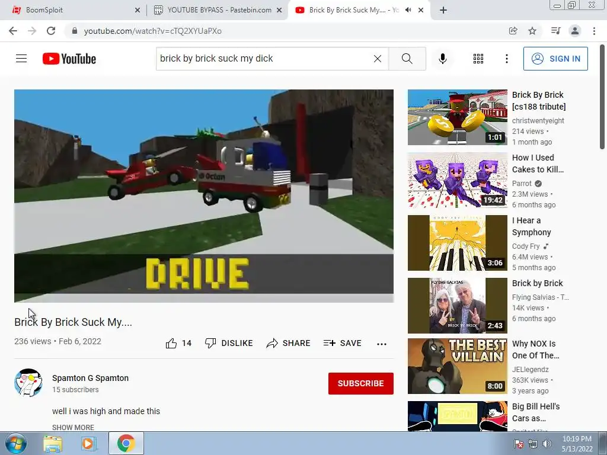The width and height of the screenshot is (607, 455).
Task: Go back to the previous page
Action: click(13, 31)
